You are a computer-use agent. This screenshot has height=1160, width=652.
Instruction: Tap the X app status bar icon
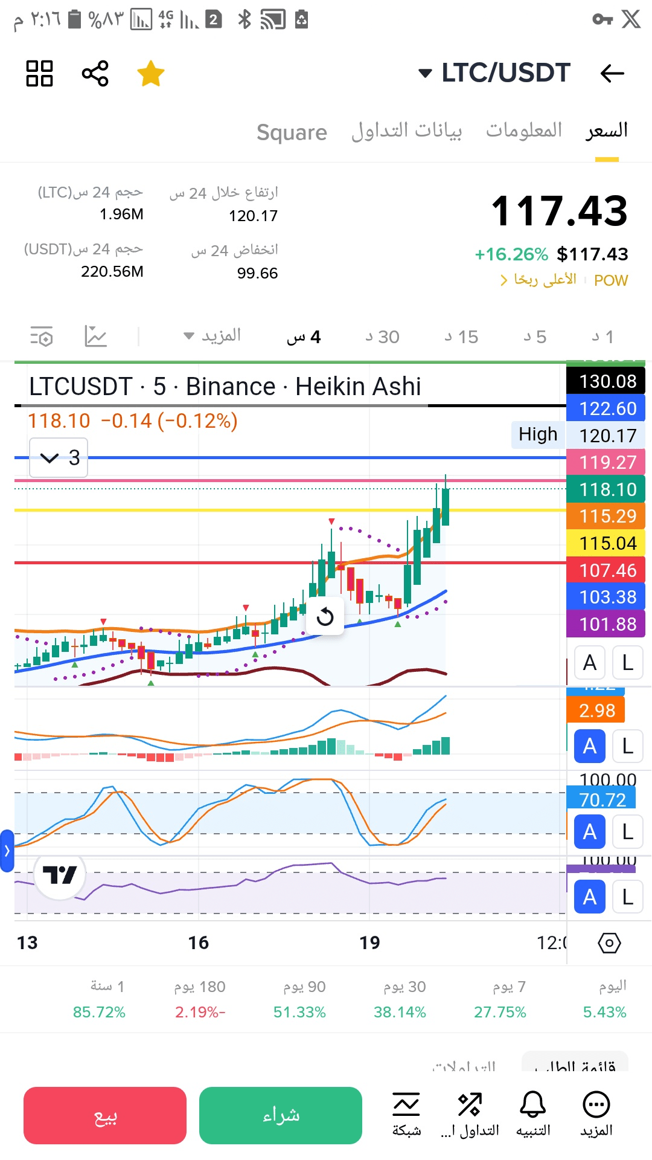(x=631, y=19)
